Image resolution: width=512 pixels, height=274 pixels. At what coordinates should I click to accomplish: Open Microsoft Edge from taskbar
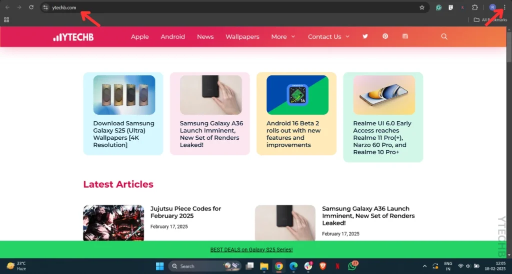(293, 266)
